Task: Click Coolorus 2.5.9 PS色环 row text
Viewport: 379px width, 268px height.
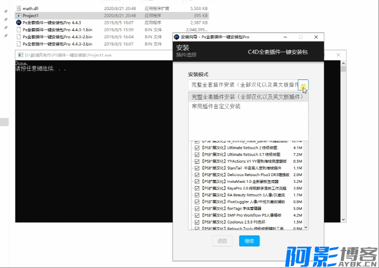Action: click(x=246, y=222)
